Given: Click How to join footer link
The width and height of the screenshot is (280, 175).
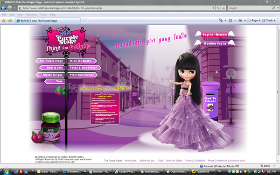Looking at the screenshot, I should pyautogui.click(x=131, y=161).
